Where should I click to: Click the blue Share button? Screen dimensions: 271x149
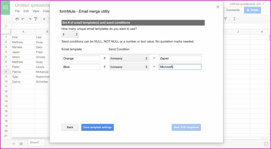[252, 10]
